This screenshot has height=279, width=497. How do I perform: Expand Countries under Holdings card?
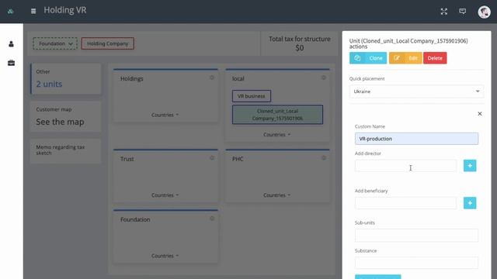tap(165, 115)
